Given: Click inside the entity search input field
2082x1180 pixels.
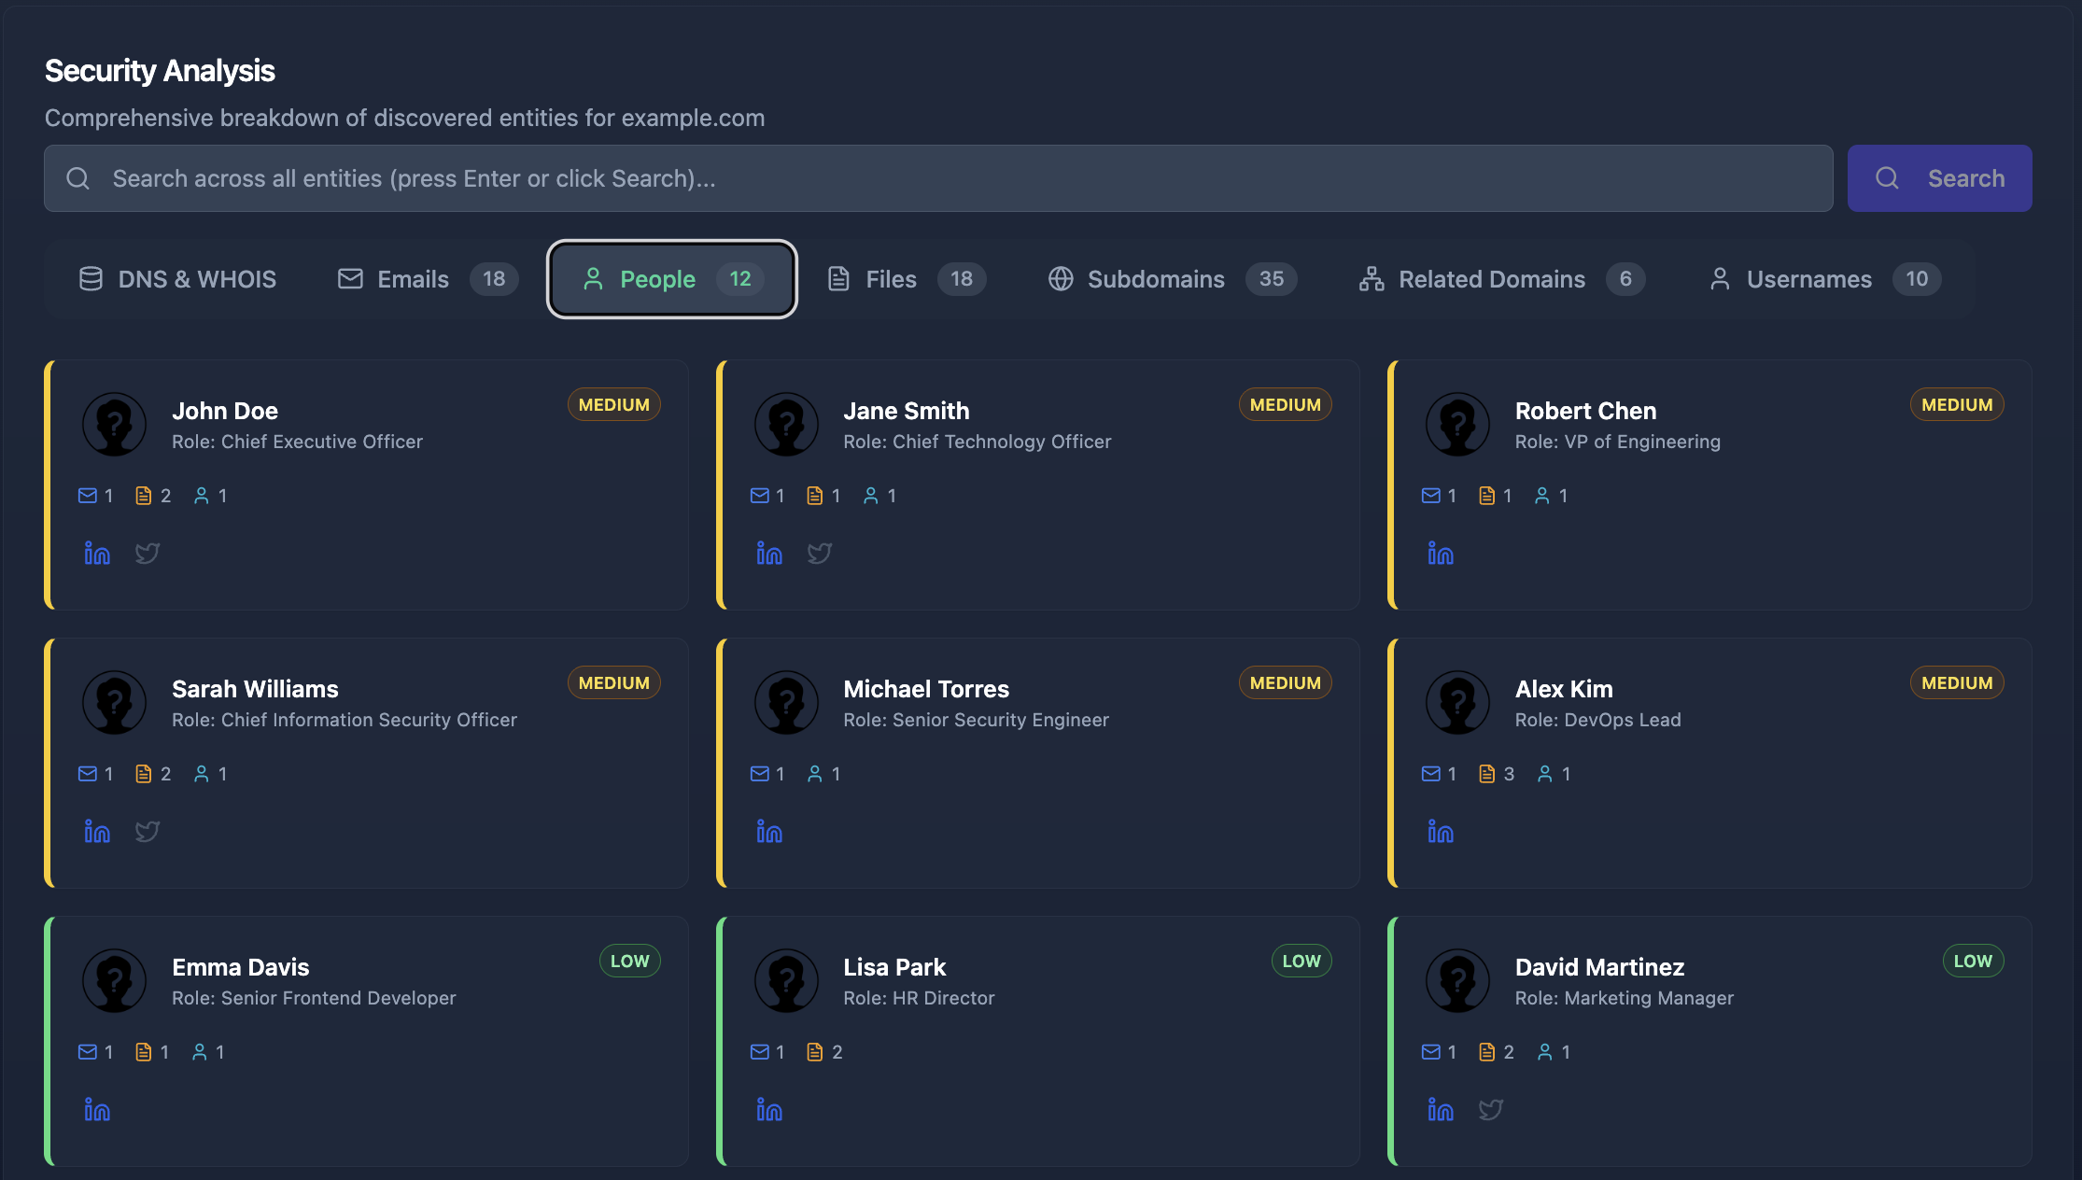Looking at the screenshot, I should pos(654,178).
